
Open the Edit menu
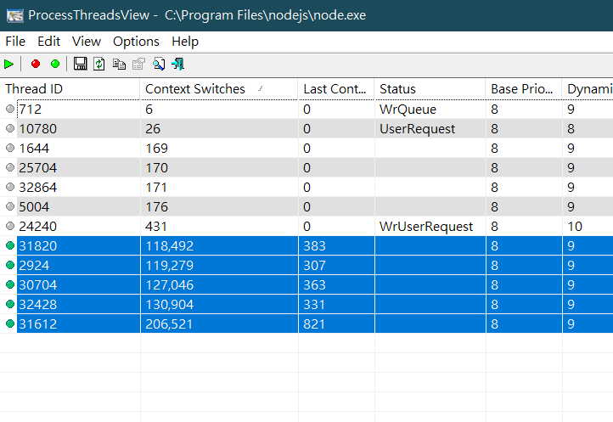point(49,42)
